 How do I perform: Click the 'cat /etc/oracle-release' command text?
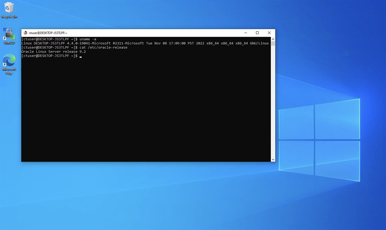(103, 47)
